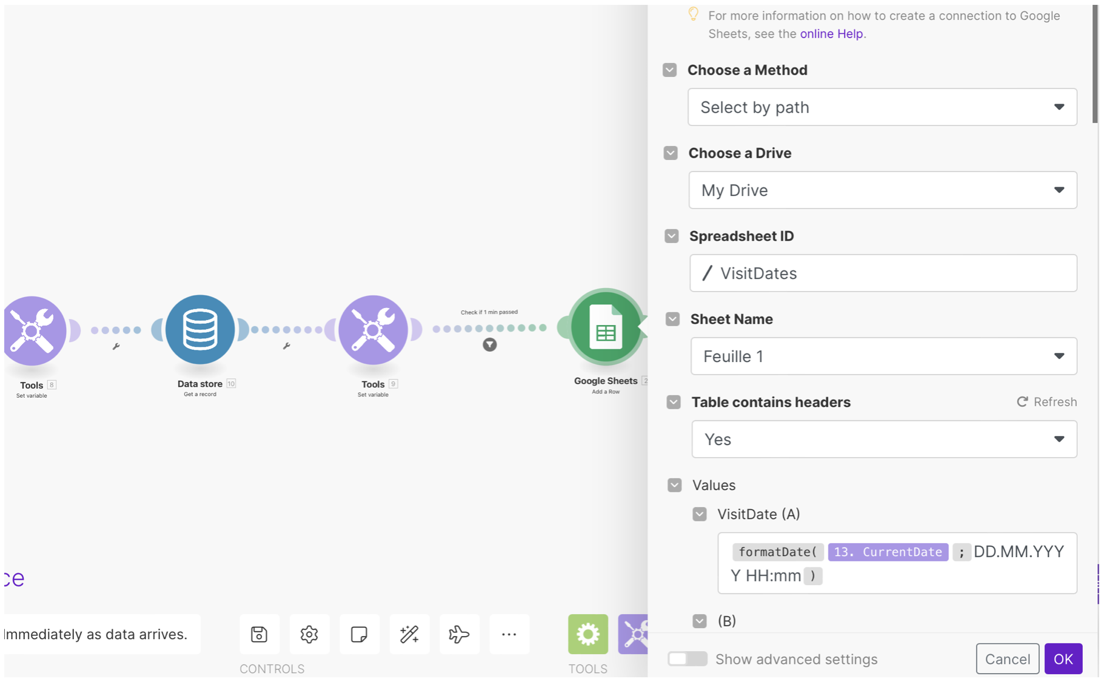
Task: Toggle the Values section checkbox
Action: pos(675,485)
